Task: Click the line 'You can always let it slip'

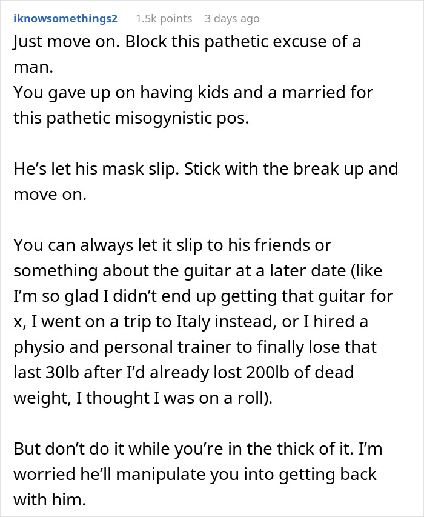Action: point(172,245)
